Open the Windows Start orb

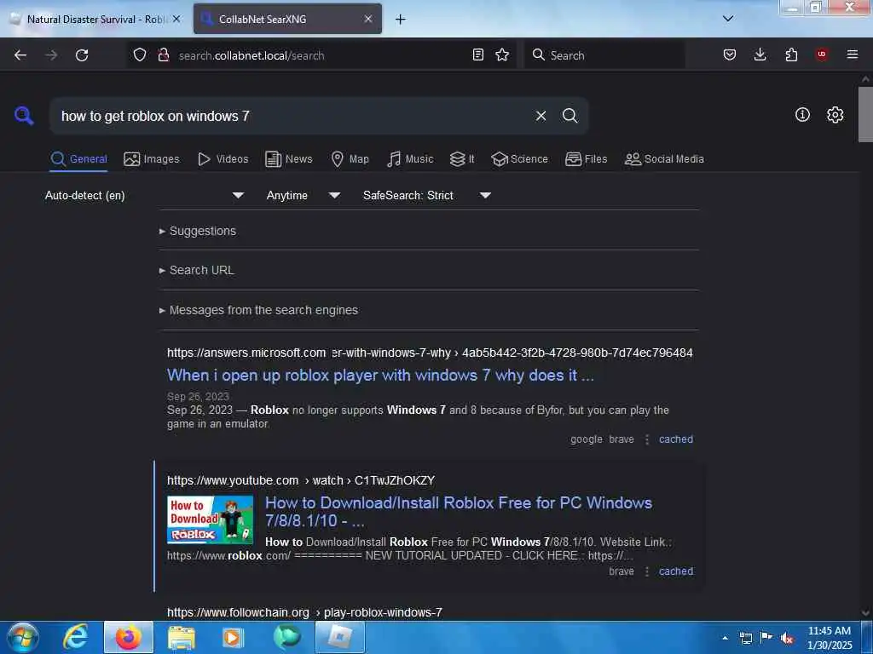(23, 638)
